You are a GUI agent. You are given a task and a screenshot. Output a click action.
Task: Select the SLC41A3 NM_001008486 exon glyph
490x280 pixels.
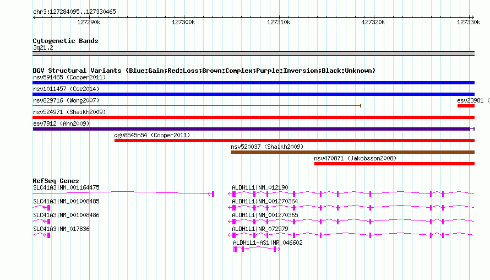coord(49,222)
